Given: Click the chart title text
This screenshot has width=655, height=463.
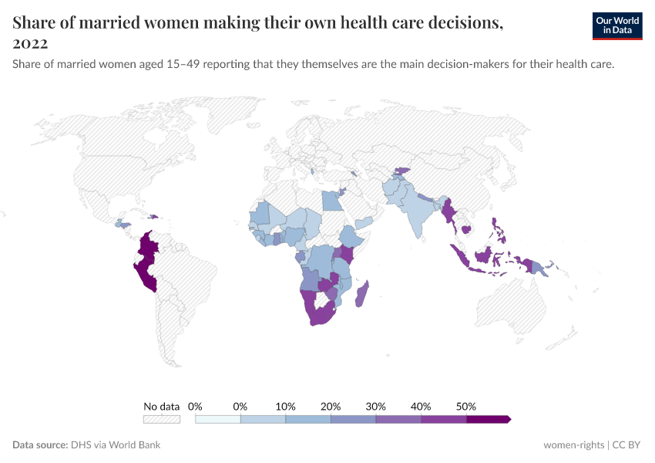Looking at the screenshot, I should [x=258, y=23].
